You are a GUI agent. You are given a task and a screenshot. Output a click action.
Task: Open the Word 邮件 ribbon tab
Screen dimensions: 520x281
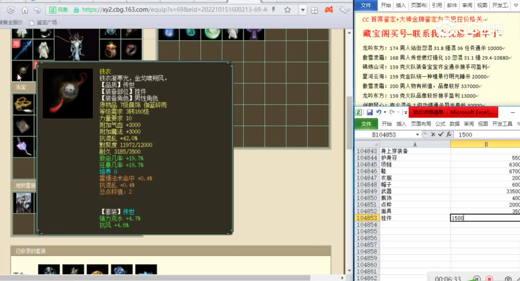(x=452, y=5)
